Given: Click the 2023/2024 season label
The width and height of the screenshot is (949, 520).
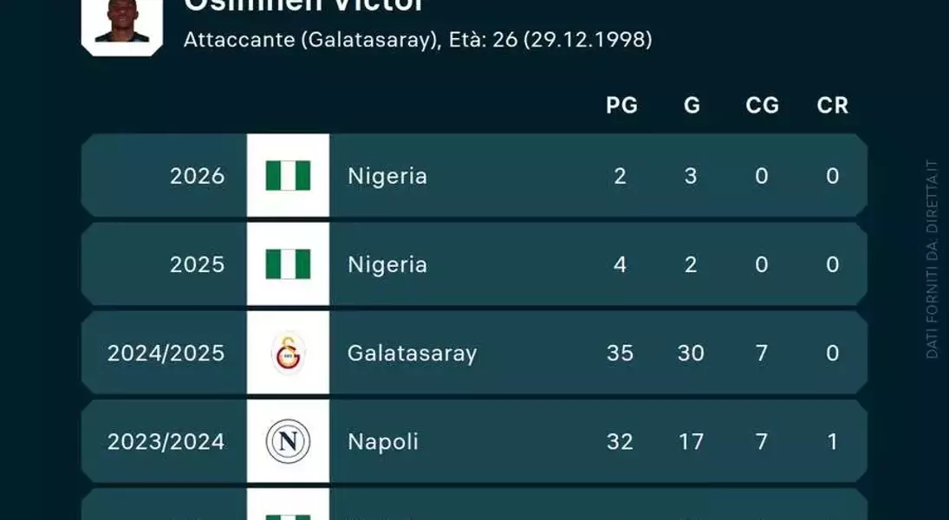Looking at the screenshot, I should 166,441.
